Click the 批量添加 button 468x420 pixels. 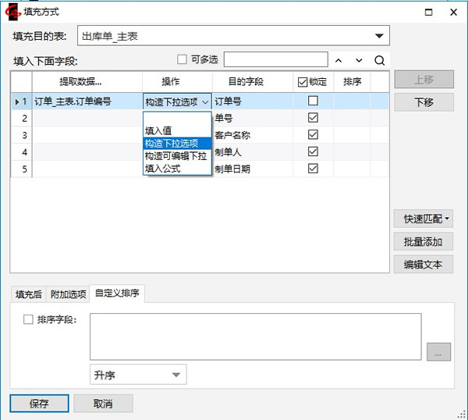423,242
